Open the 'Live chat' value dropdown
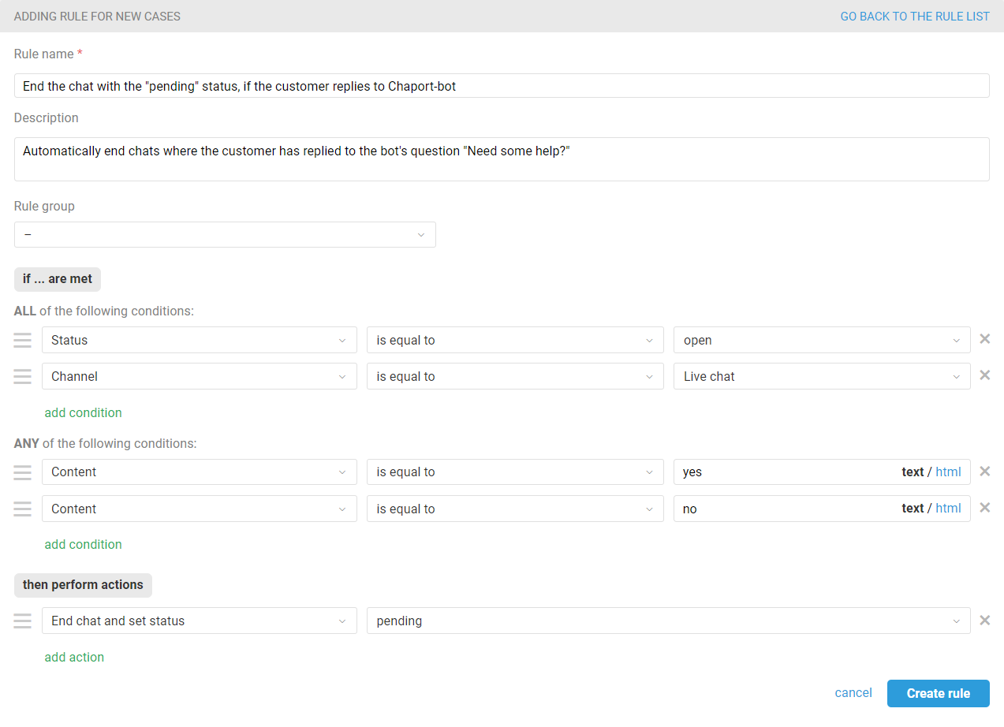The height and width of the screenshot is (727, 1004). pyautogui.click(x=822, y=376)
